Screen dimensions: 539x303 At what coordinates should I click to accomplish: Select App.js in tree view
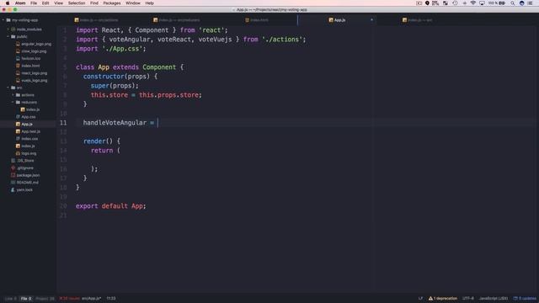point(27,124)
